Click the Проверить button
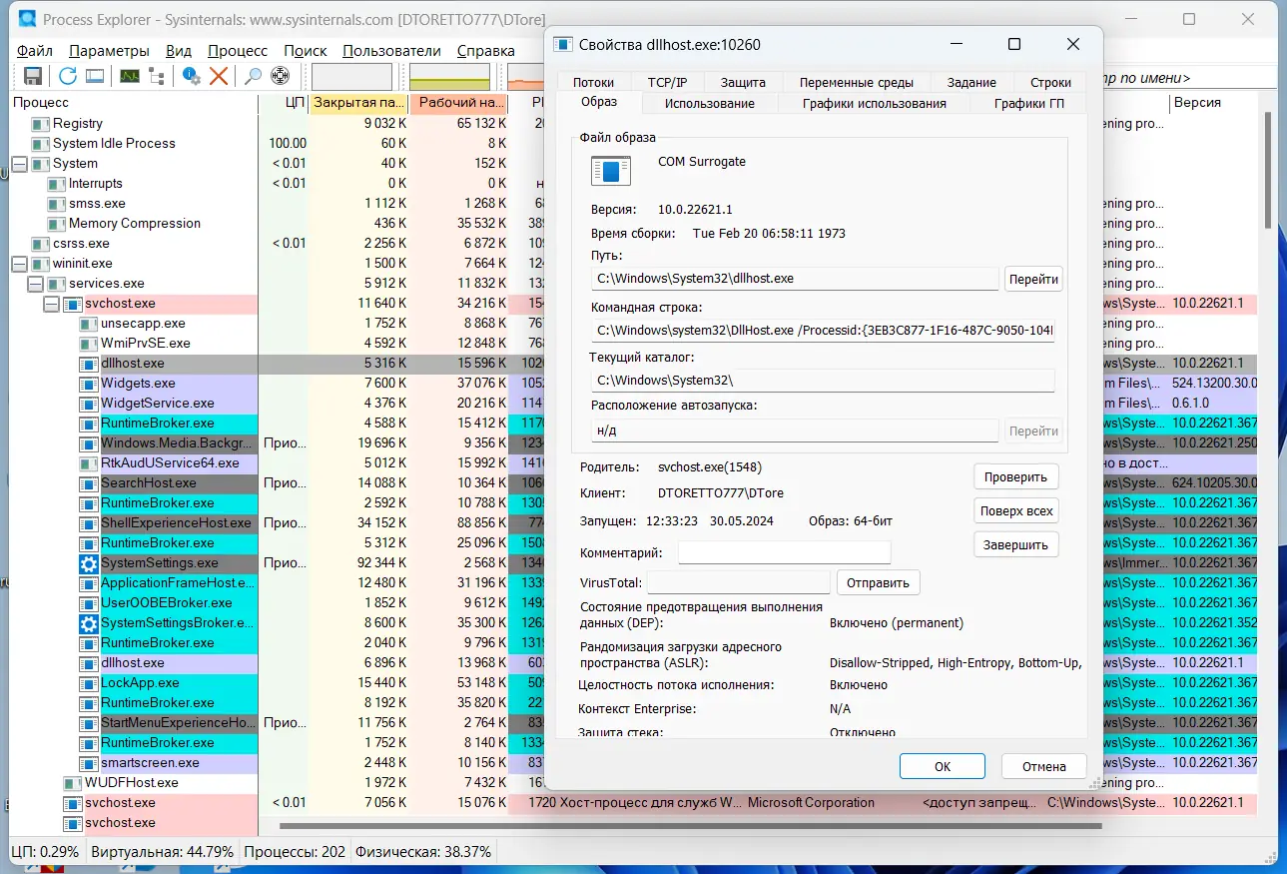 [x=1015, y=477]
